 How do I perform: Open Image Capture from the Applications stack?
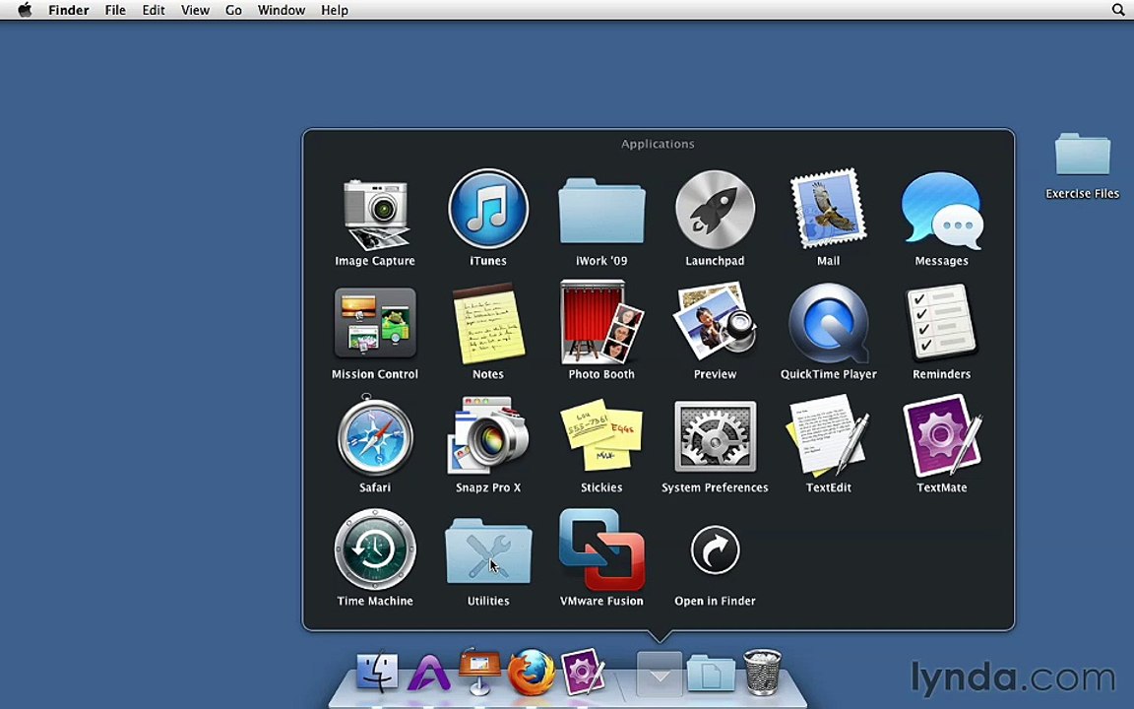375,215
